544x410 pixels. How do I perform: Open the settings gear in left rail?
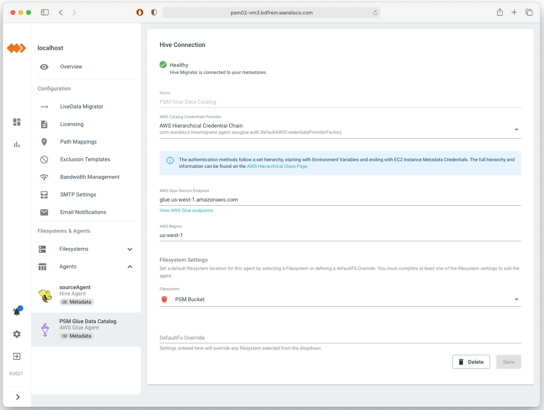click(x=17, y=334)
